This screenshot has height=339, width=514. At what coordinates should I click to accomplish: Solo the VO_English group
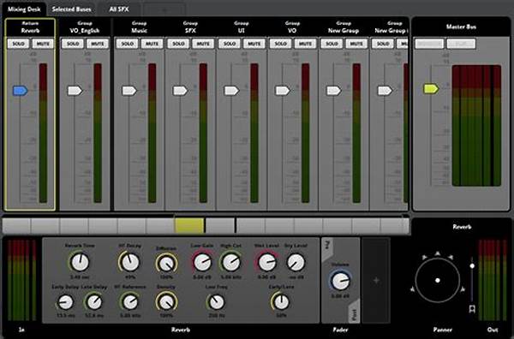click(73, 44)
